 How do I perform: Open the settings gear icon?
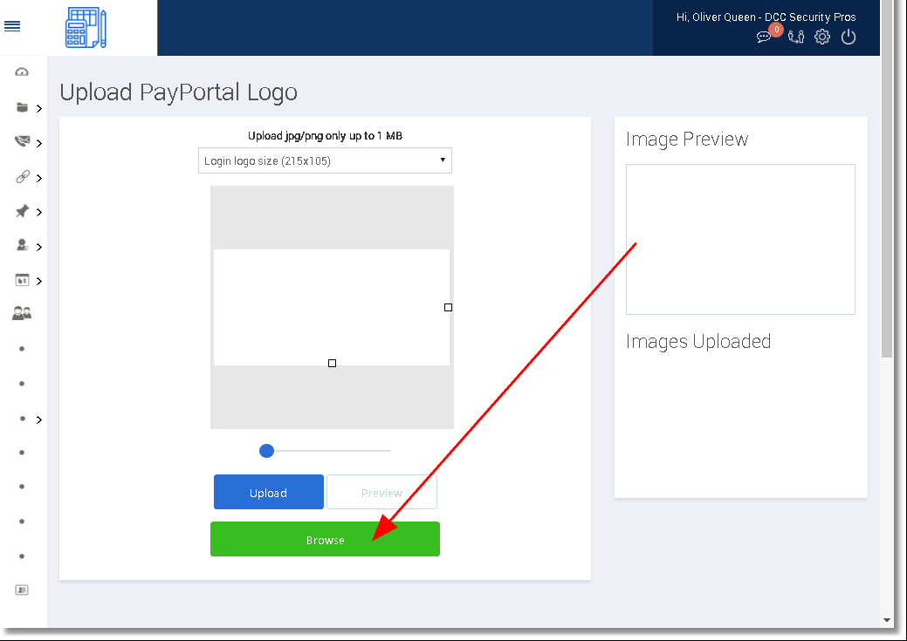click(822, 37)
